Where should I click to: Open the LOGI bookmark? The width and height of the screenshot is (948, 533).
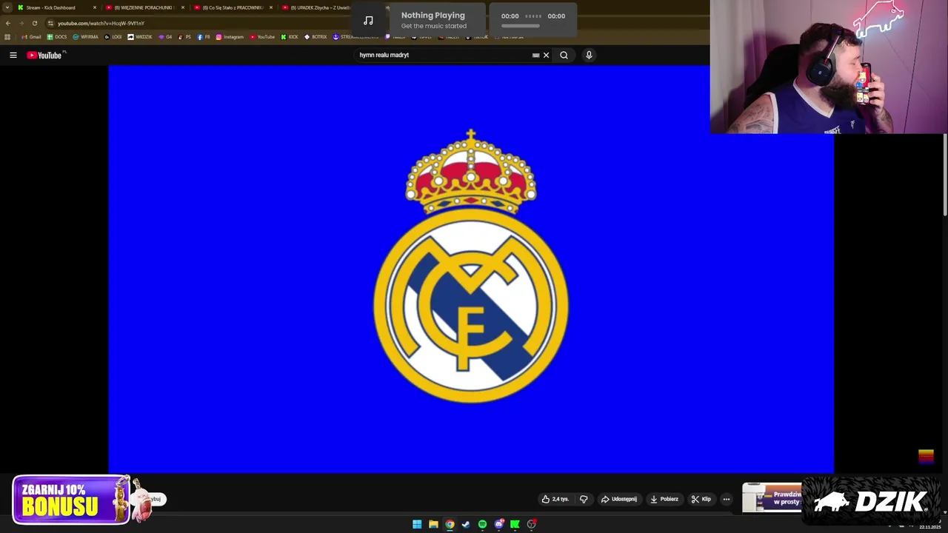click(x=113, y=37)
